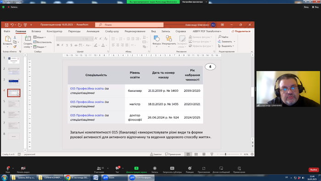The image size is (321, 181).
Task: Click the Redo icon in quick access toolbar
Action: 20,25
